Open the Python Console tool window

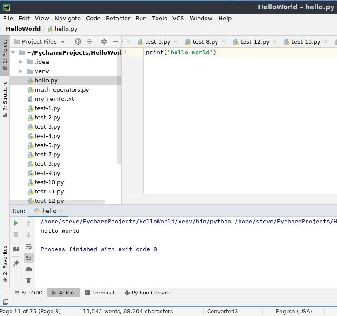click(148, 293)
